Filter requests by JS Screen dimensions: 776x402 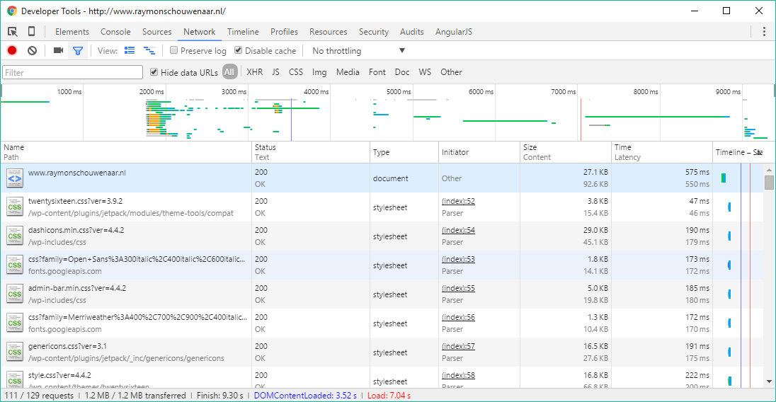(x=275, y=72)
